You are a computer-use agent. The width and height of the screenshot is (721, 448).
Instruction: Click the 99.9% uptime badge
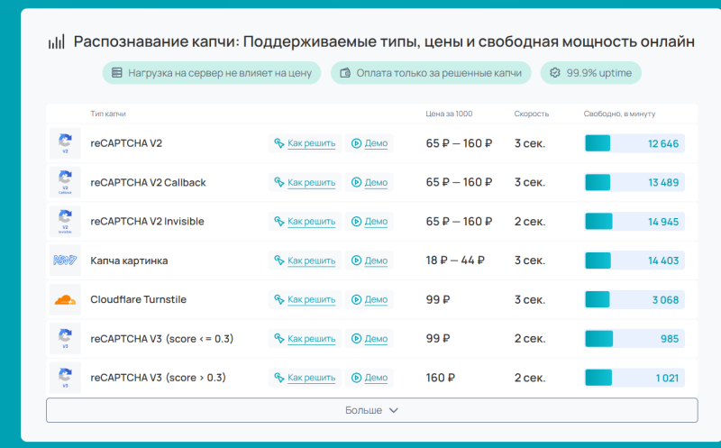(x=591, y=73)
